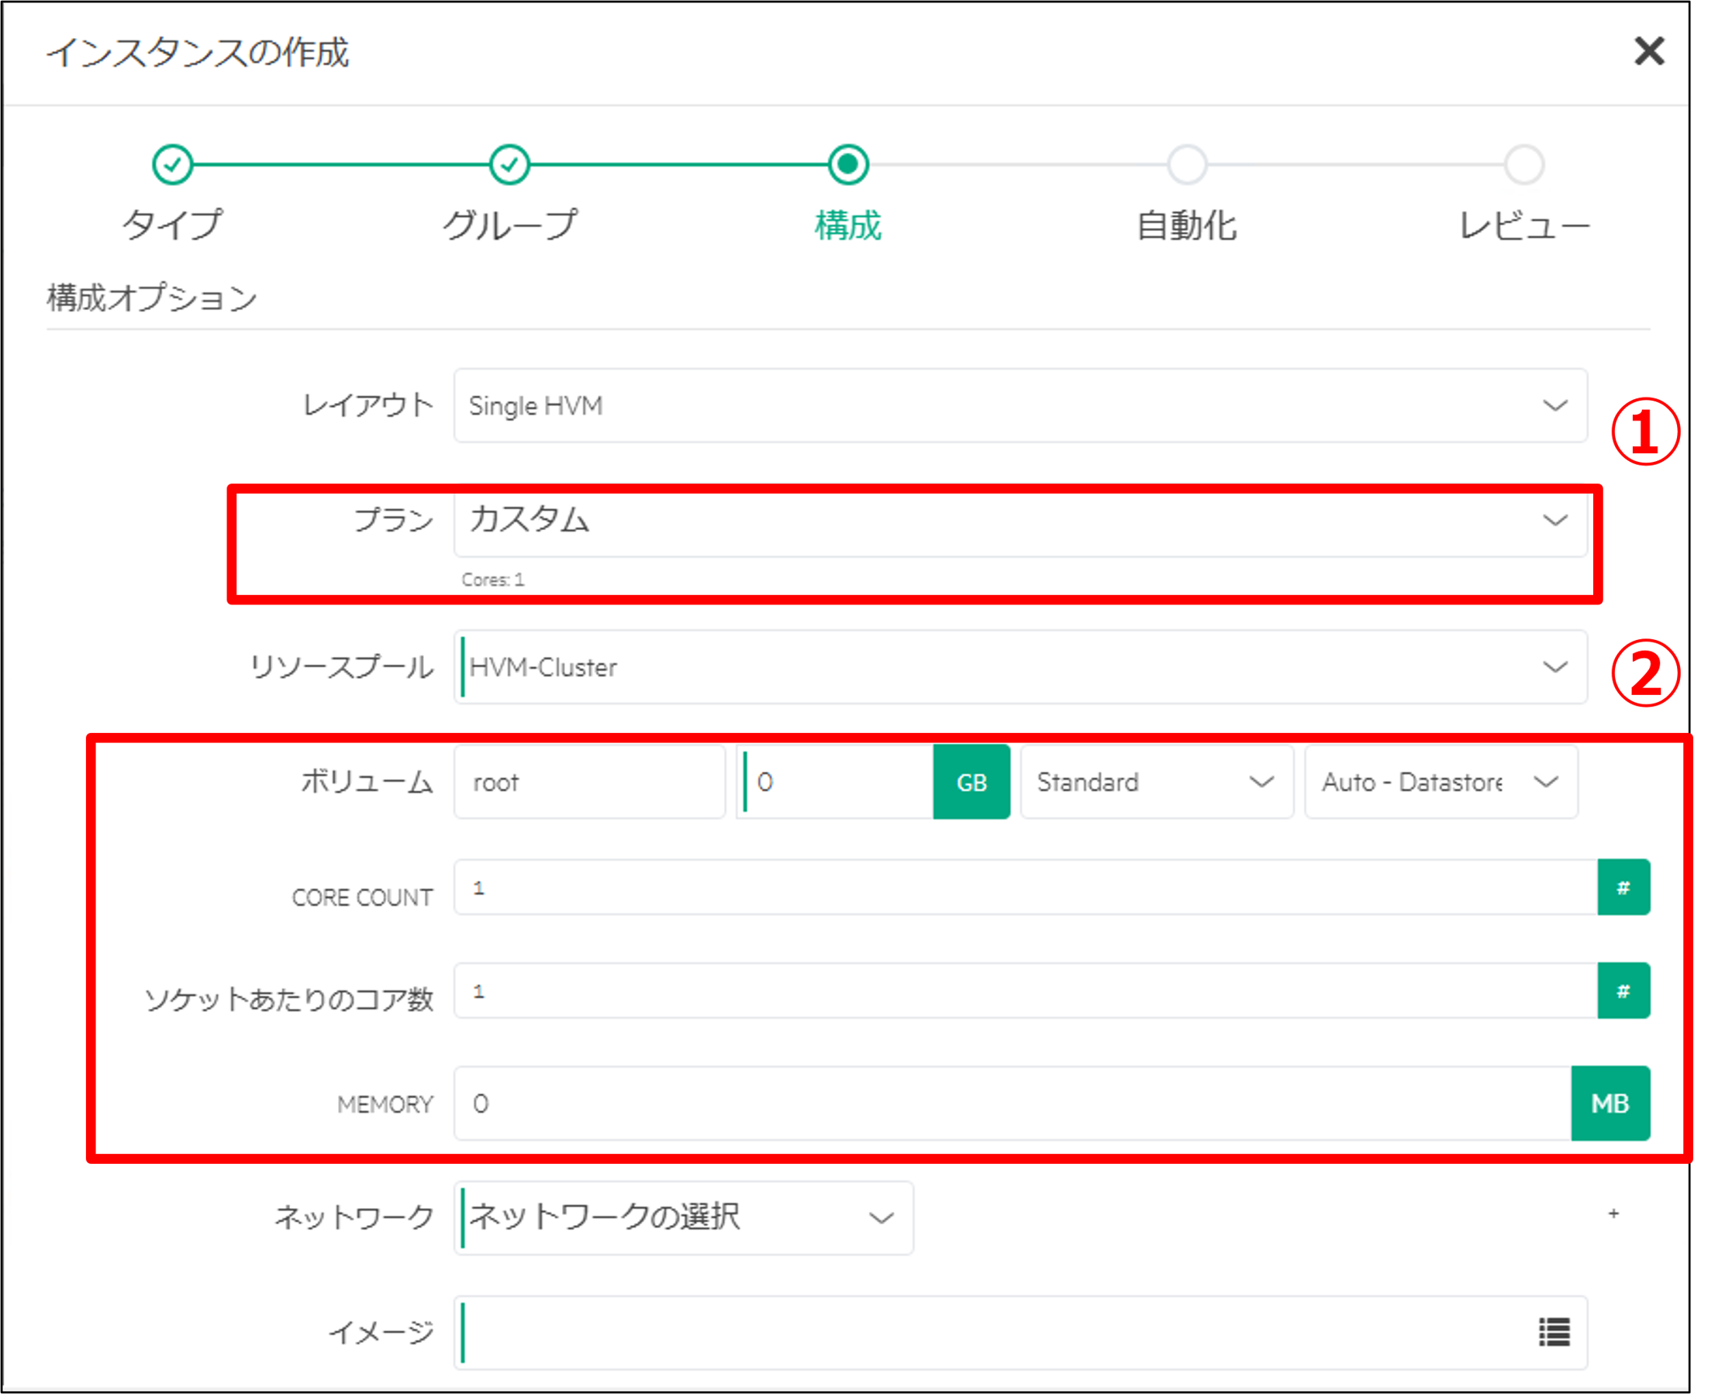Open the Auto - Datastore dropdown
This screenshot has height=1394, width=1732.
tap(1440, 782)
